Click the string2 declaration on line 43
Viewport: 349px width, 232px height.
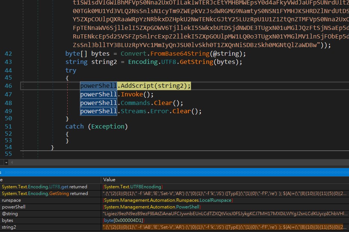coord(104,62)
